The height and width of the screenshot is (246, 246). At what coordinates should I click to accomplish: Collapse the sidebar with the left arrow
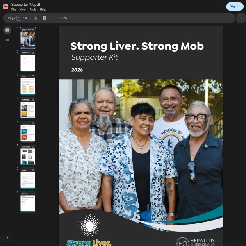coord(7,238)
